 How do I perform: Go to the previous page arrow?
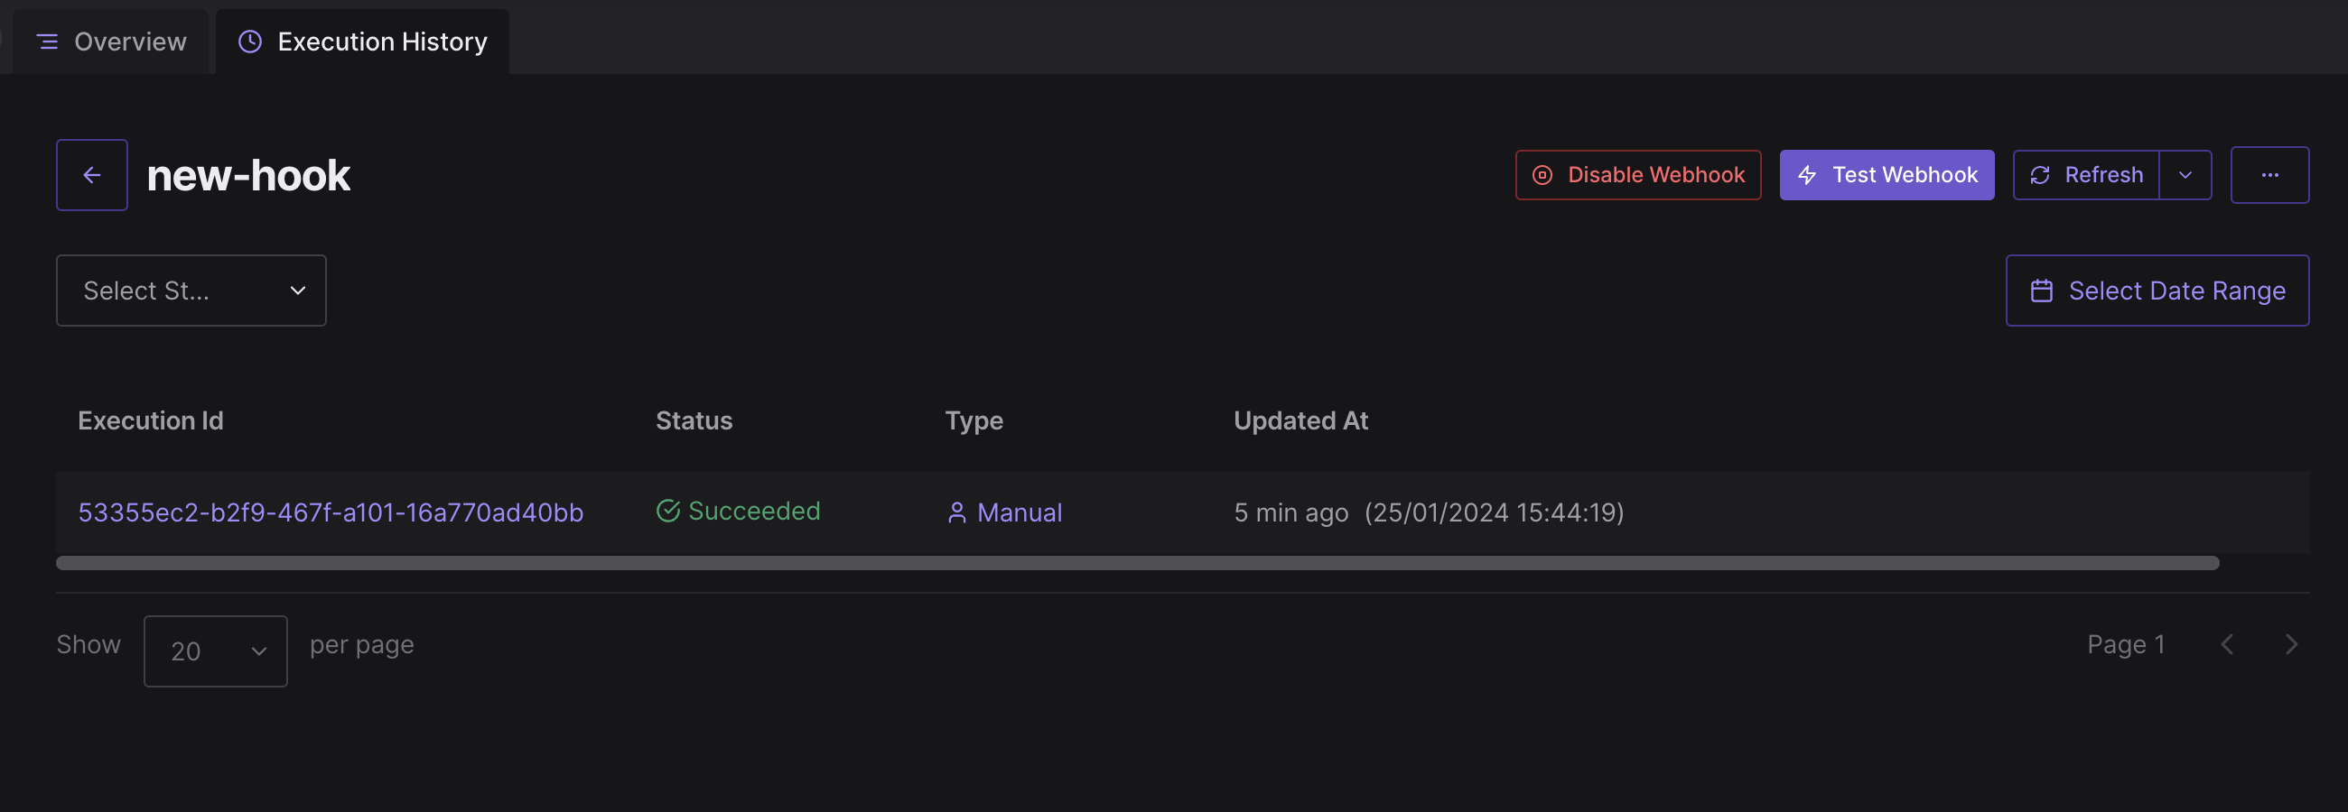[2227, 644]
